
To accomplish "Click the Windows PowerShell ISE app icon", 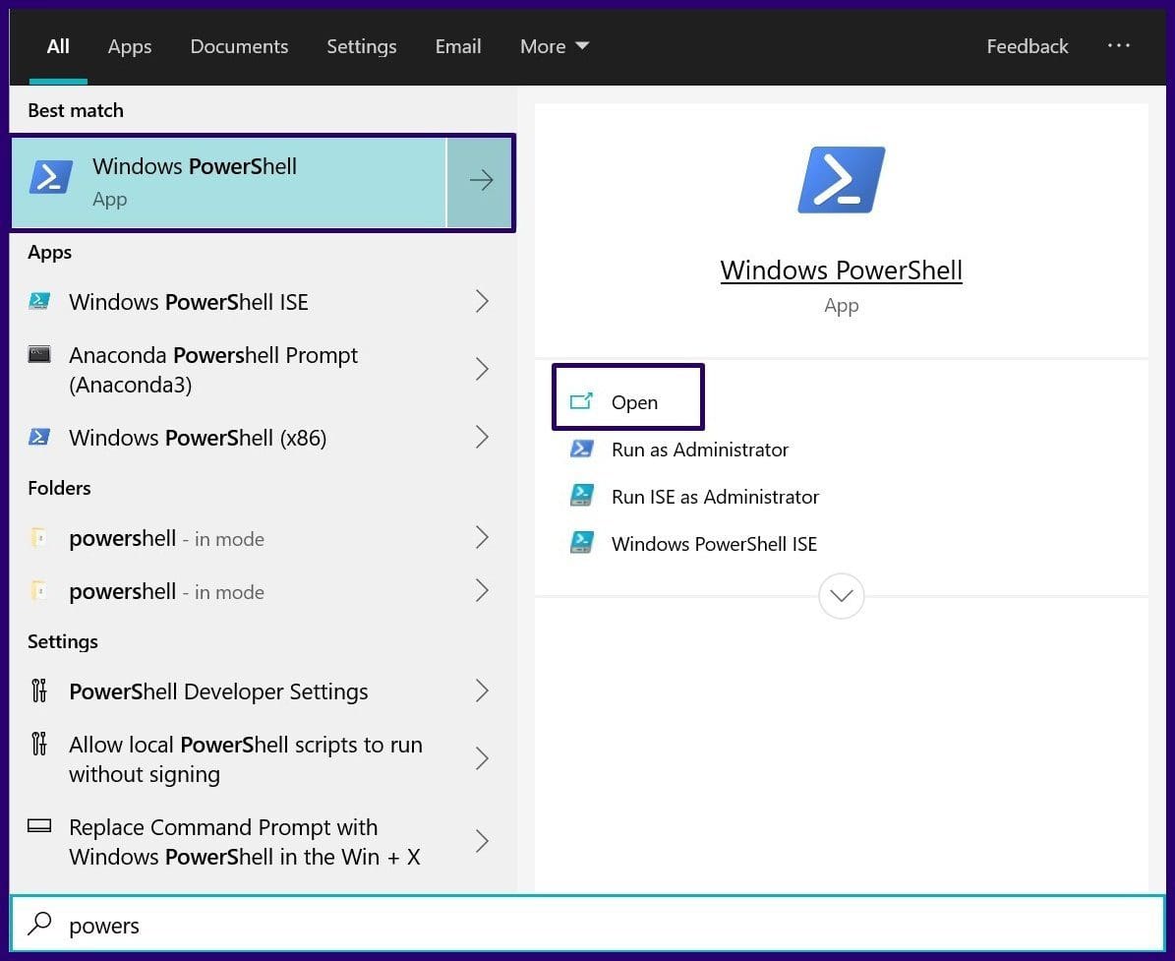I will coord(39,301).
